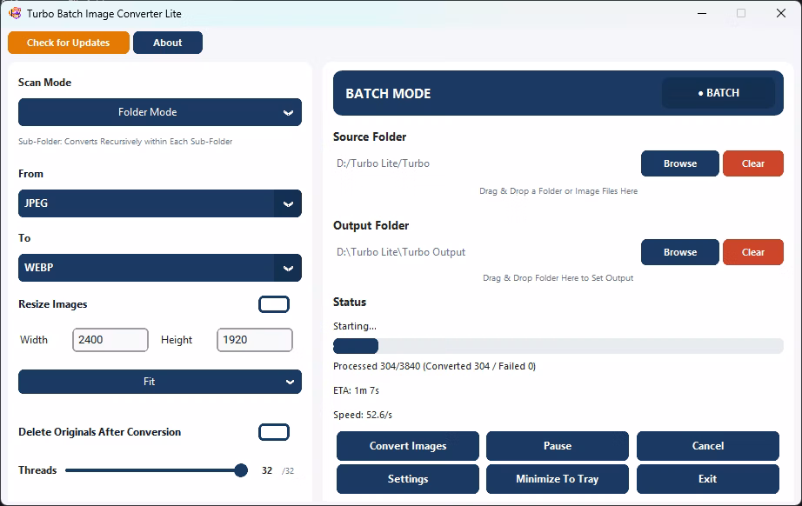This screenshot has height=506, width=802.
Task: Clear the Output Folder path
Action: coord(753,252)
